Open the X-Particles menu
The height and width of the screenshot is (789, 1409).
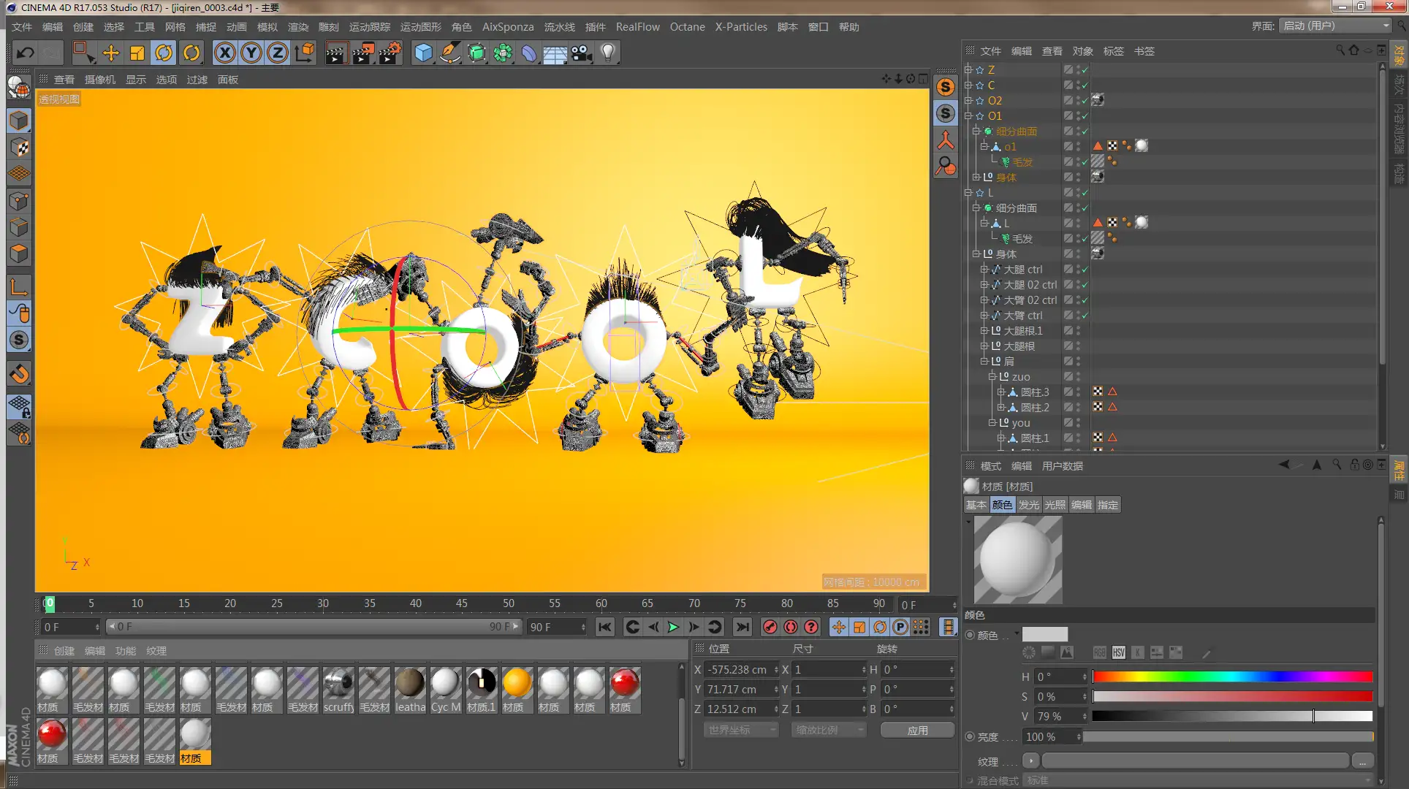point(741,27)
